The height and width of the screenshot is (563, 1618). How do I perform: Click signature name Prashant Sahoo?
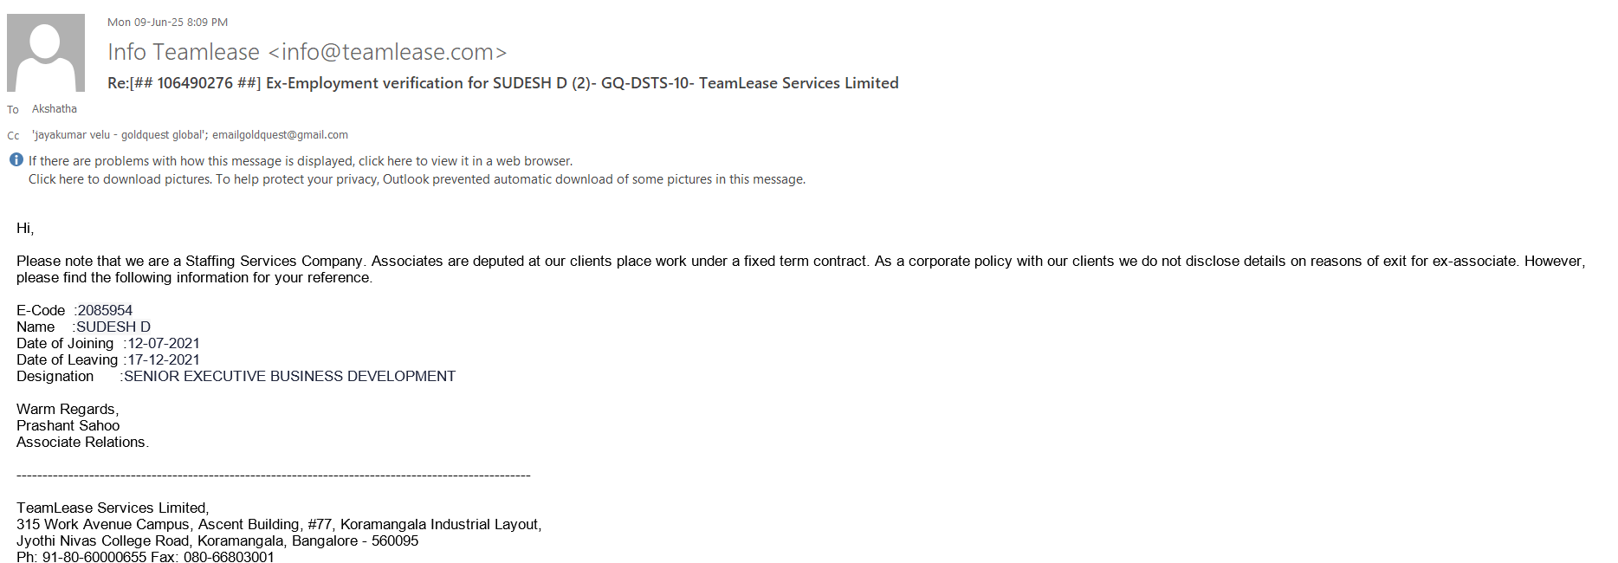coord(68,425)
